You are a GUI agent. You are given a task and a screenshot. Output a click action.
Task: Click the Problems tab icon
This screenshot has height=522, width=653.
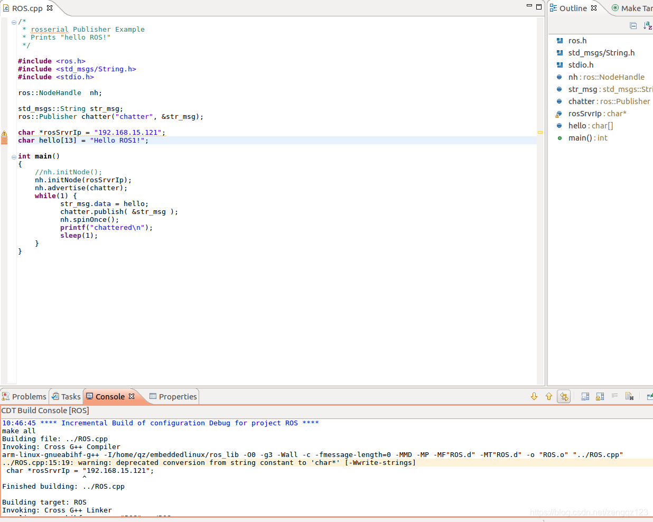click(6, 396)
